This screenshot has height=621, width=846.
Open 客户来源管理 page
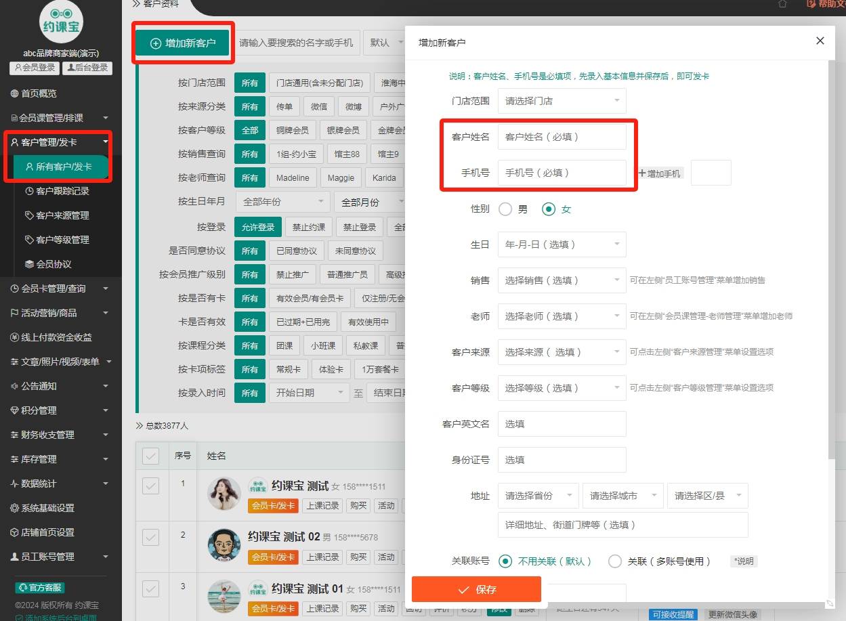click(x=62, y=215)
